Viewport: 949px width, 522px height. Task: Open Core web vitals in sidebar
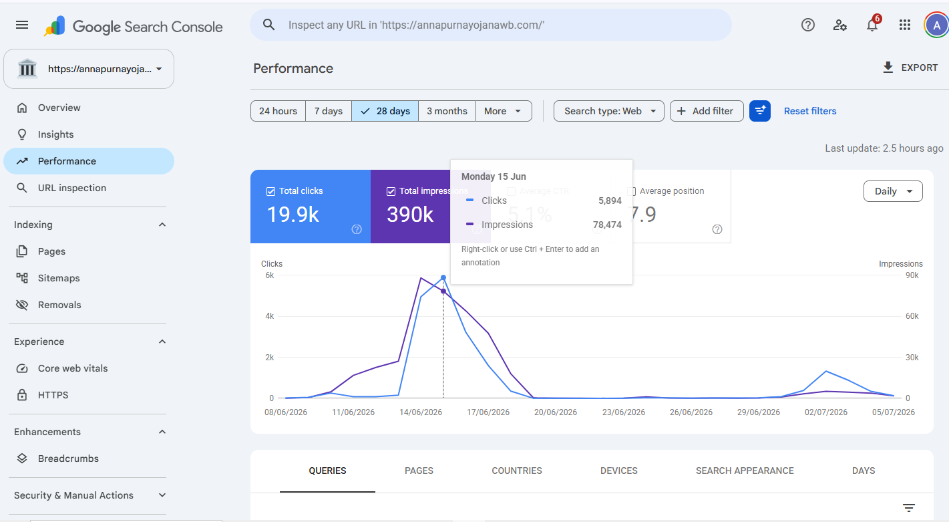(89, 368)
